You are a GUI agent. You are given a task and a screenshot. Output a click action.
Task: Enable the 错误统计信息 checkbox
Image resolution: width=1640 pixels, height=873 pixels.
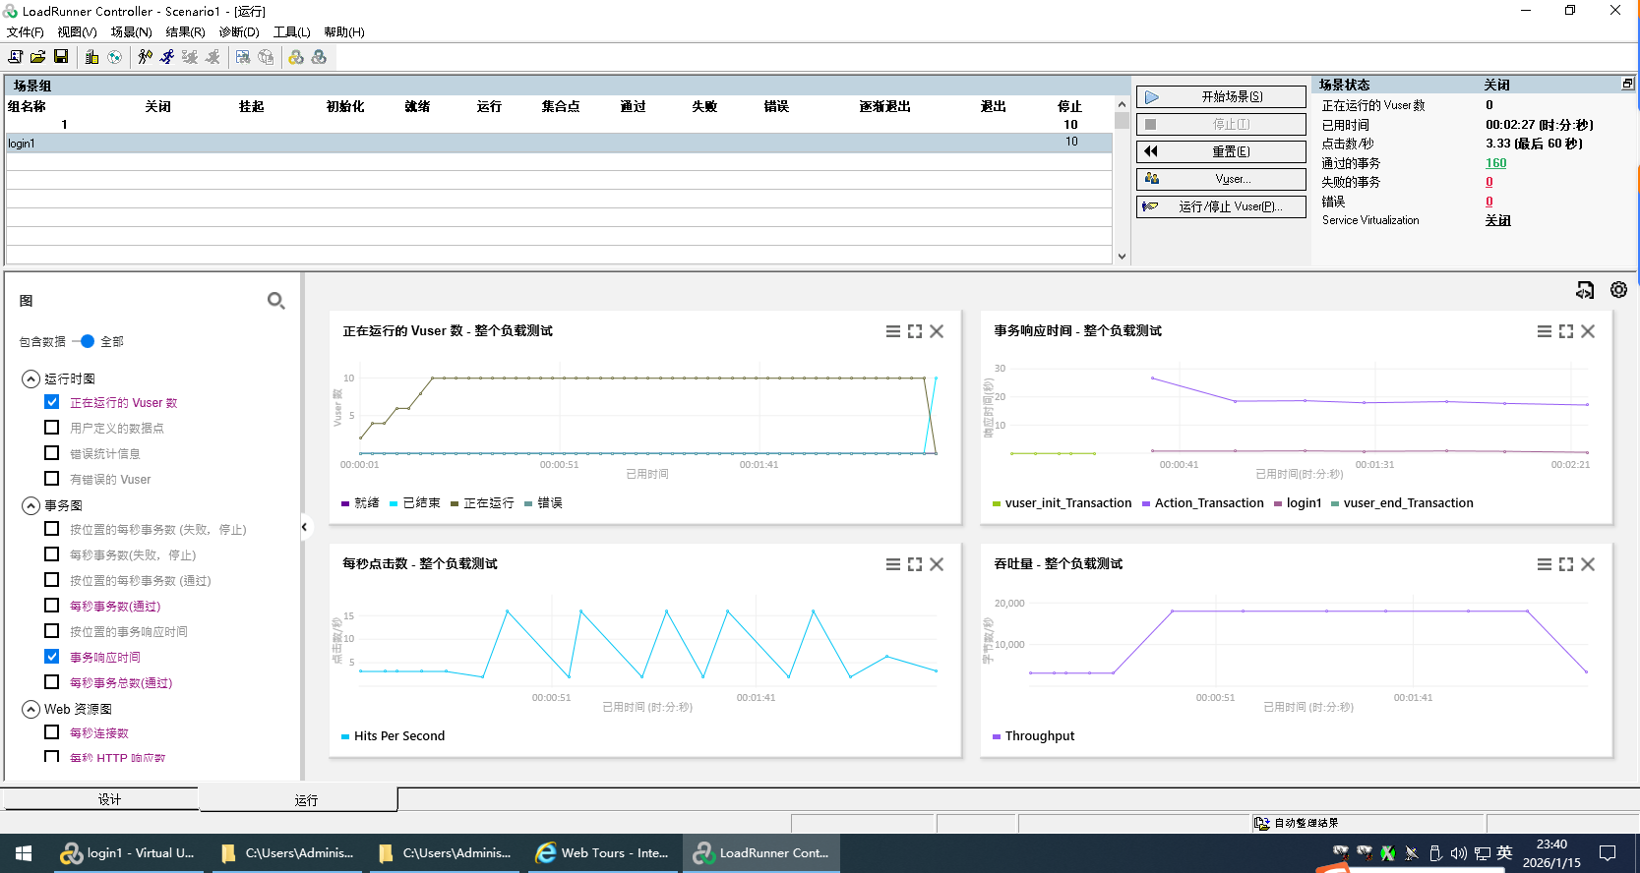[x=52, y=453]
